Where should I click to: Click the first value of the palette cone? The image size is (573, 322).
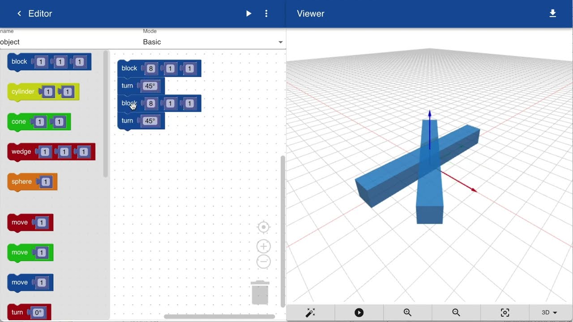(39, 122)
